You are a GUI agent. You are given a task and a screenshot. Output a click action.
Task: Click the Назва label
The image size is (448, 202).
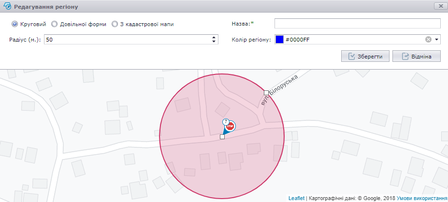click(x=243, y=24)
